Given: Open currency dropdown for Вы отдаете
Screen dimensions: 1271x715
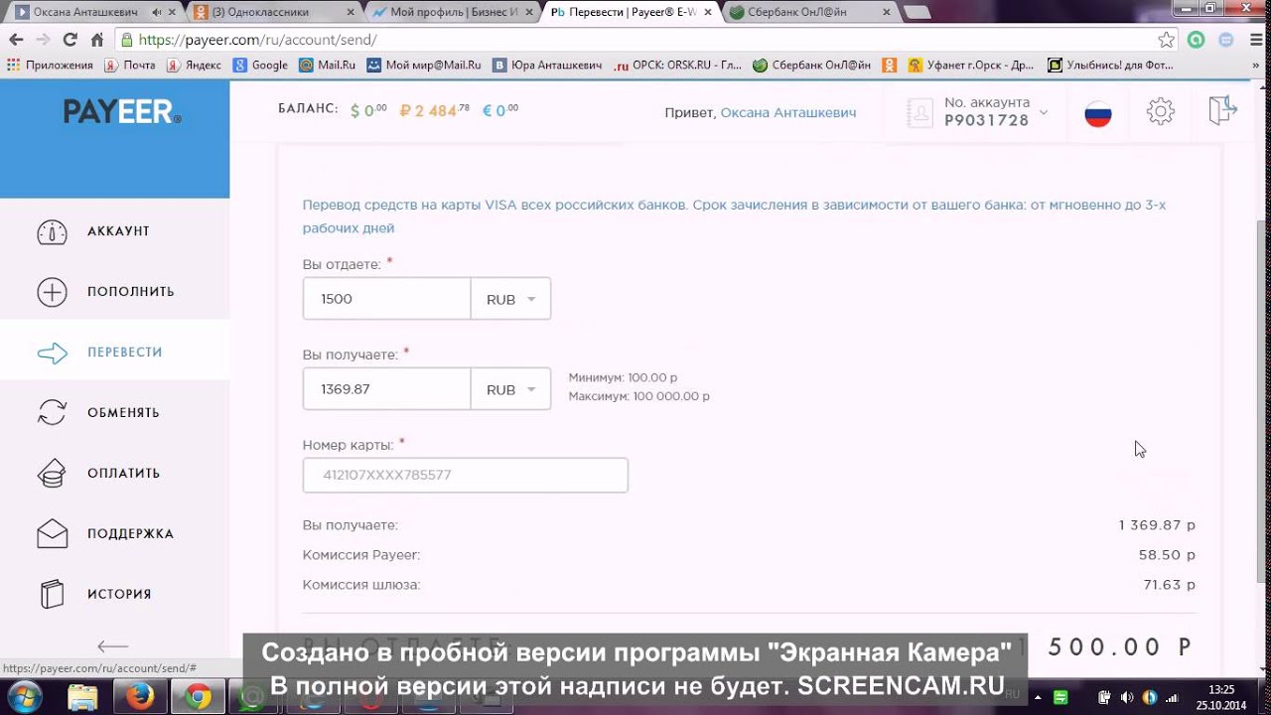Looking at the screenshot, I should pyautogui.click(x=510, y=299).
